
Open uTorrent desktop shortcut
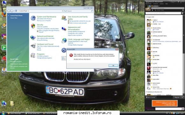click(x=4, y=48)
